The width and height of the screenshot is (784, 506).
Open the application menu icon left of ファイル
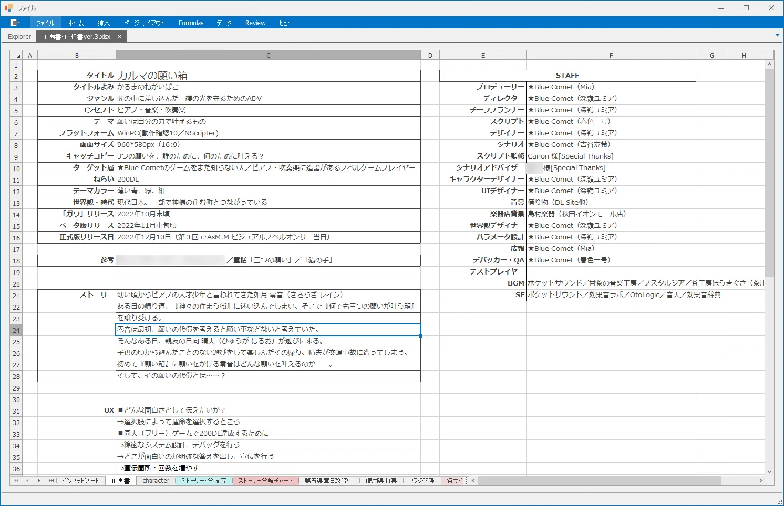pos(15,23)
